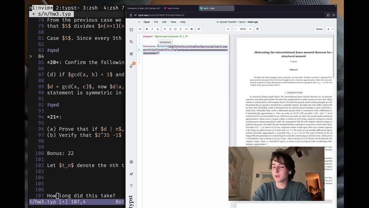Viewport: 369px width, 208px height.
Task: Open the improvements panel with the notification badge
Action: click(x=131, y=66)
